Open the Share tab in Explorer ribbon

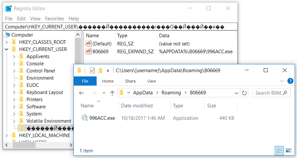[130, 81]
